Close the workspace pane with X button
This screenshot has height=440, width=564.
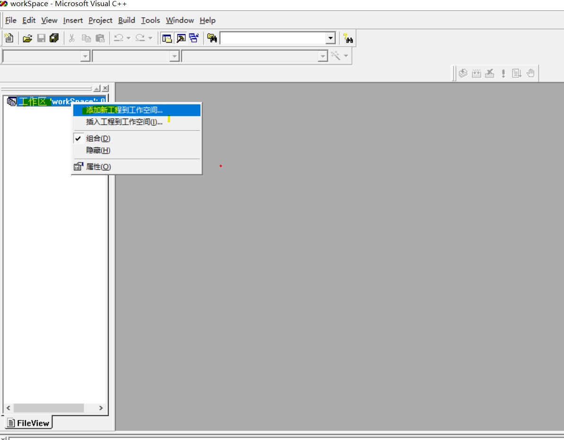[x=105, y=88]
